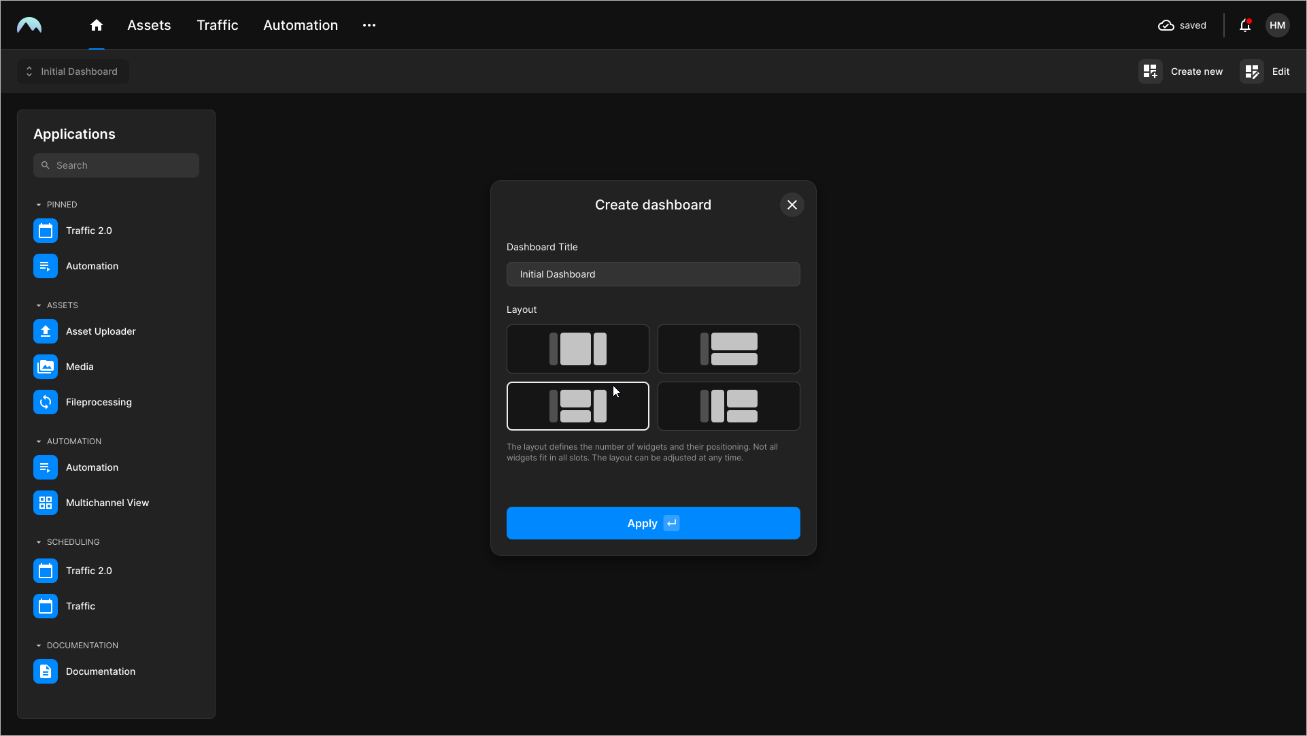The image size is (1307, 736).
Task: Select the Fileprocessing icon
Action: pyautogui.click(x=45, y=402)
